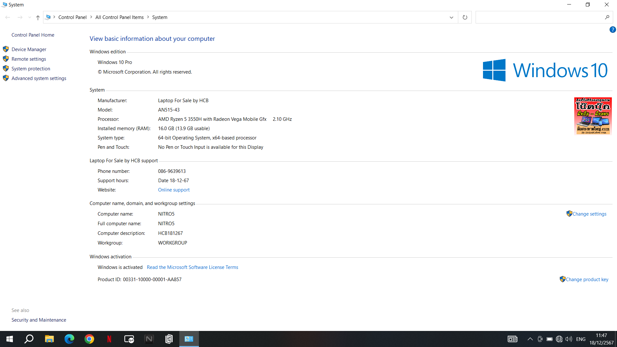
Task: Click the computer icon in address bar
Action: 48,17
